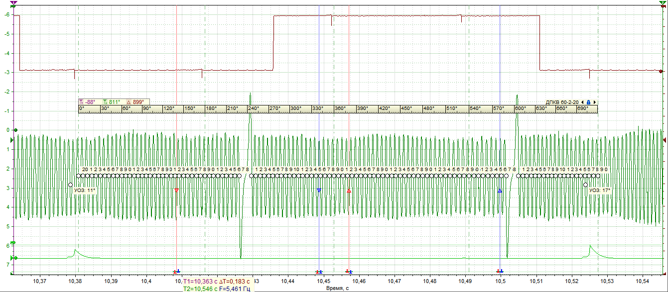Screen dimensions: 668x292
Task: Click the 690° mark on the angle ruler
Action: pos(583,108)
